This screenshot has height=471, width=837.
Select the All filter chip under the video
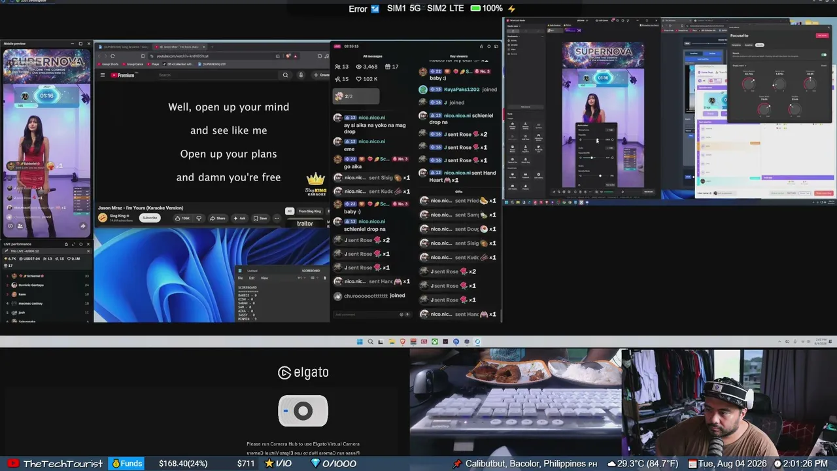(290, 211)
